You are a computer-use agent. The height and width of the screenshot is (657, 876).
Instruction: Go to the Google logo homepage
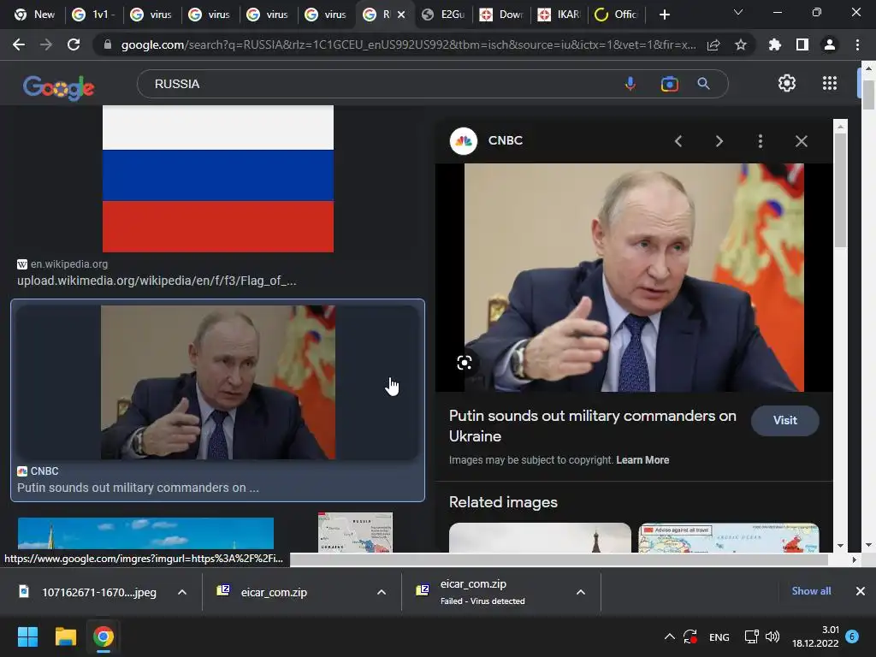[x=59, y=86]
